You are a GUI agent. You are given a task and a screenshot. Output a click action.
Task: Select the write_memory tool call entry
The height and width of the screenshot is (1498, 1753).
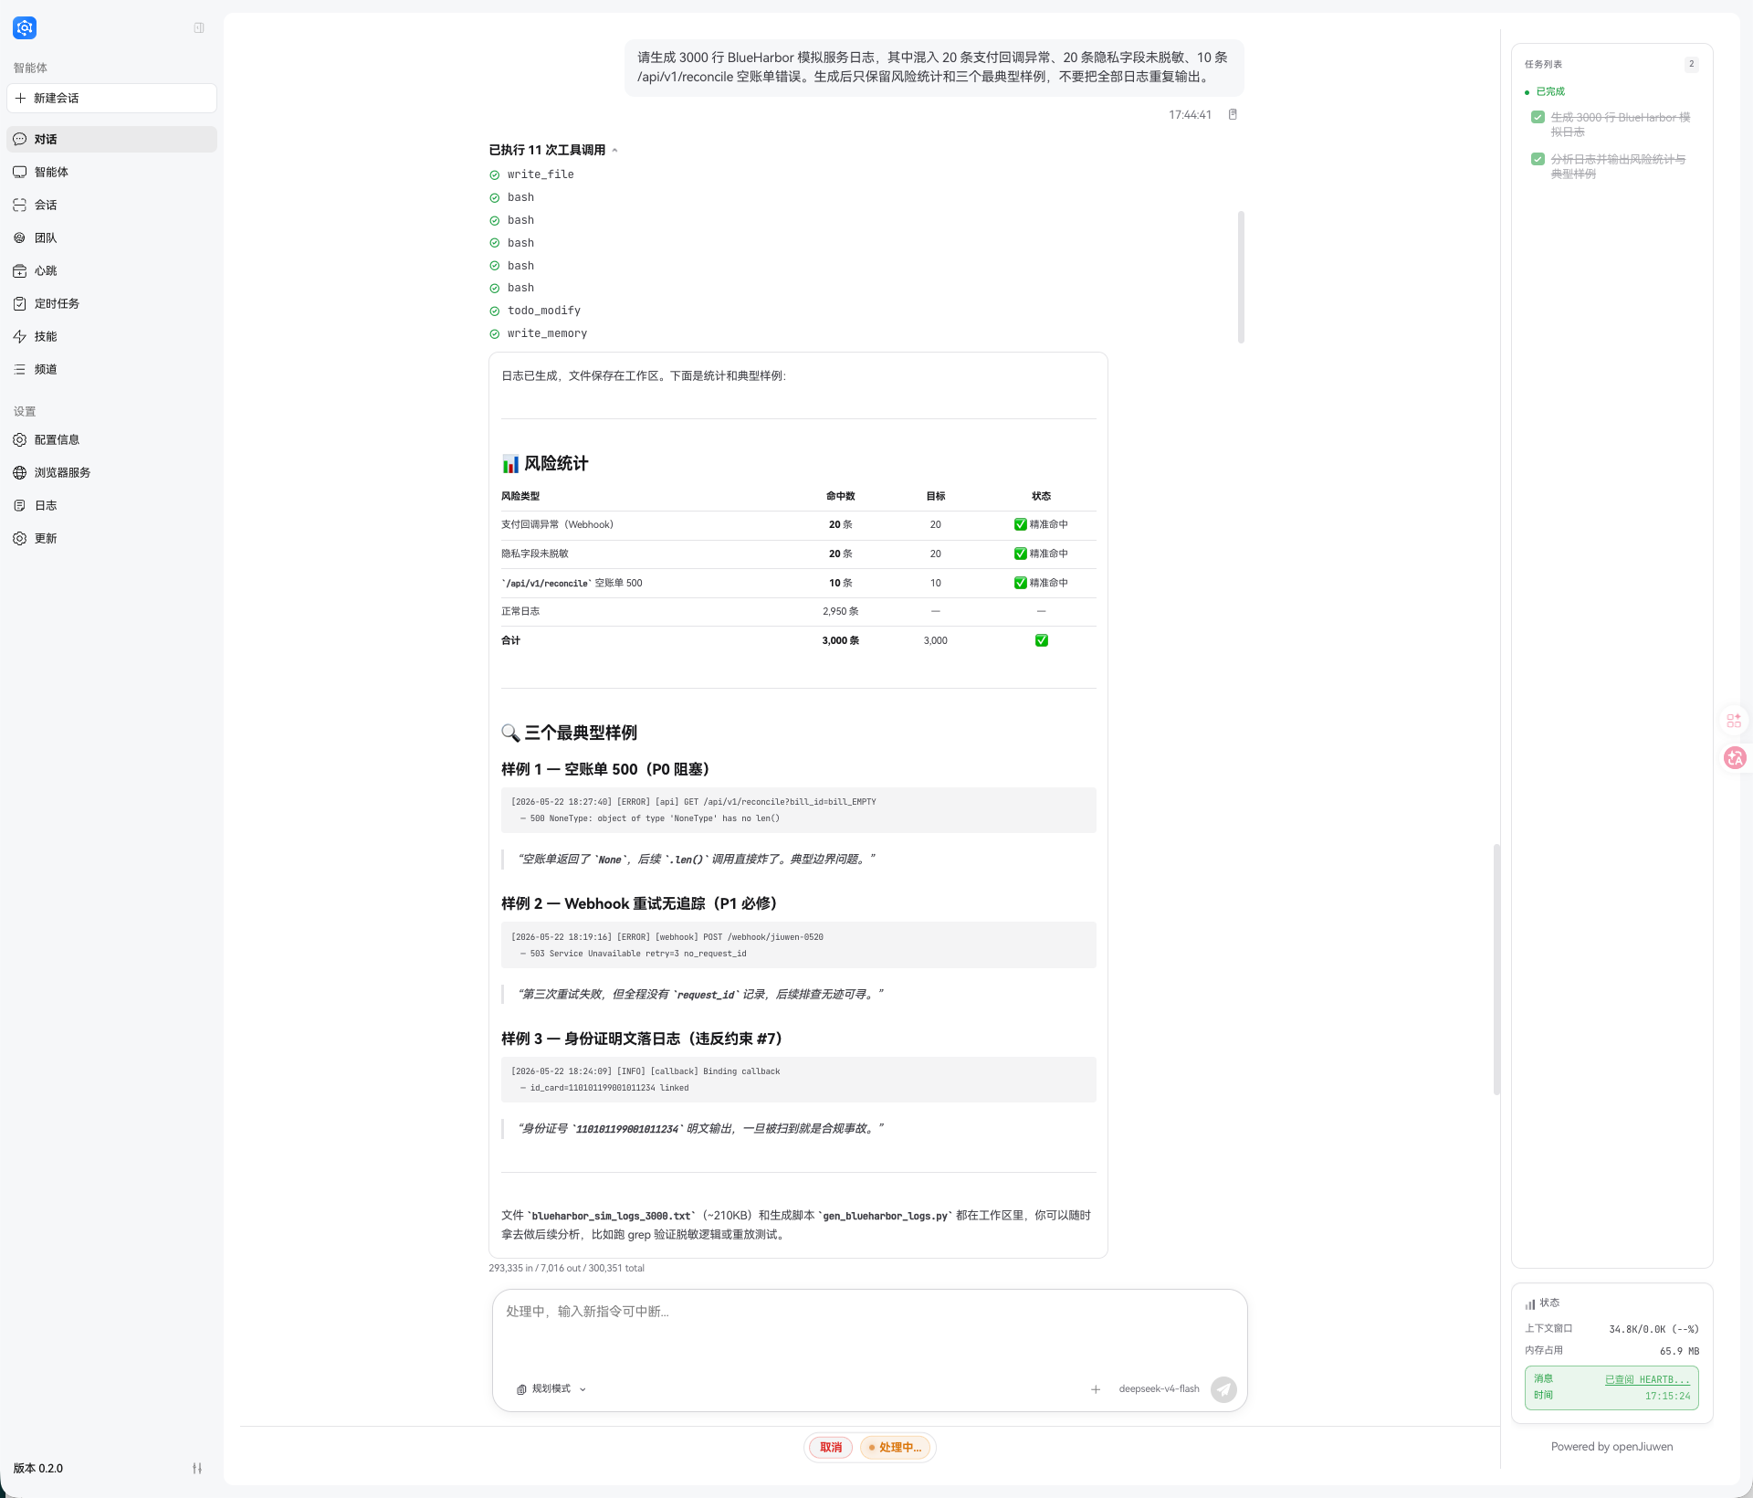547,333
